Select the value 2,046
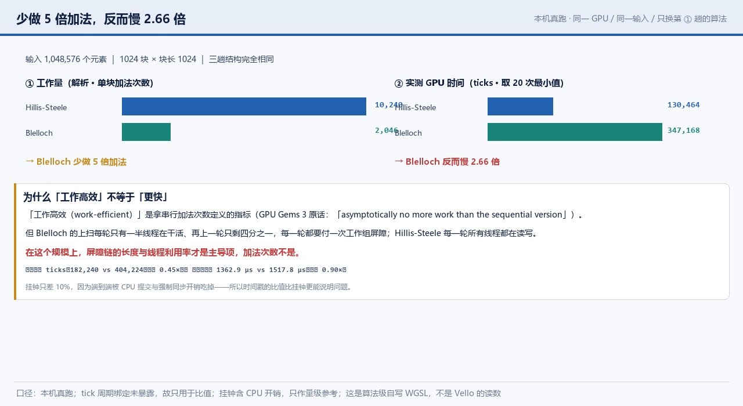Screen dimensions: 743x406 [x=387, y=130]
